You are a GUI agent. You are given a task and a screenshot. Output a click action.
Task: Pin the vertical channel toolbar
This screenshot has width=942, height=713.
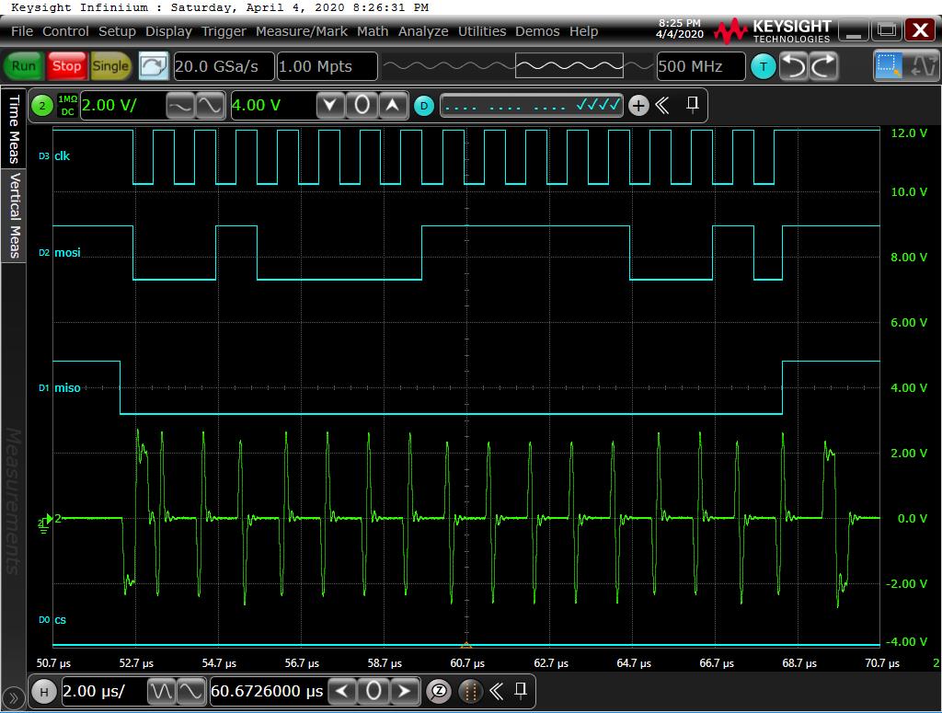pyautogui.click(x=693, y=105)
